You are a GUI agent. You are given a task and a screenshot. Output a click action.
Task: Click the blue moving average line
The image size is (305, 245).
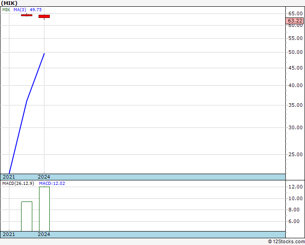pyautogui.click(x=26, y=101)
